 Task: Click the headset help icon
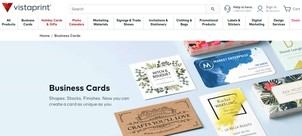click(227, 9)
